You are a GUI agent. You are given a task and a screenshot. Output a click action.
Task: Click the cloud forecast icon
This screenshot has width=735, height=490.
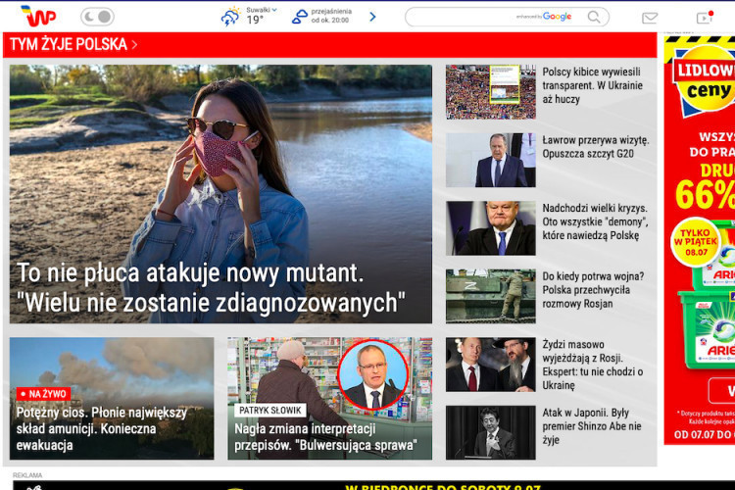point(300,17)
